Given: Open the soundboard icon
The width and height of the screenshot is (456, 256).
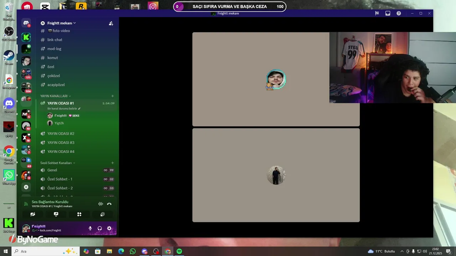Looking at the screenshot, I should pyautogui.click(x=103, y=214).
